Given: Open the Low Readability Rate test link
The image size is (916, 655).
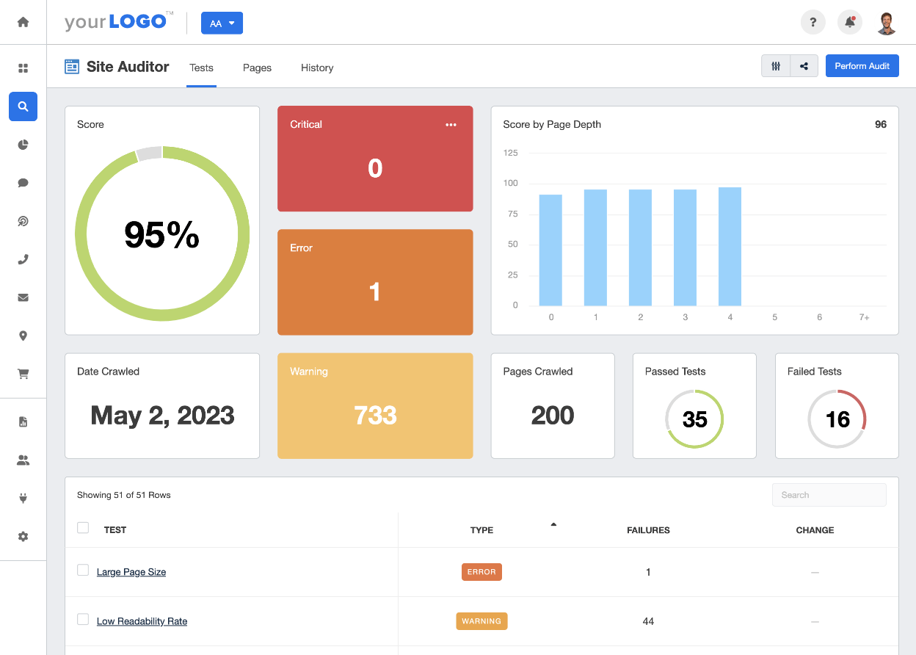Looking at the screenshot, I should point(142,621).
